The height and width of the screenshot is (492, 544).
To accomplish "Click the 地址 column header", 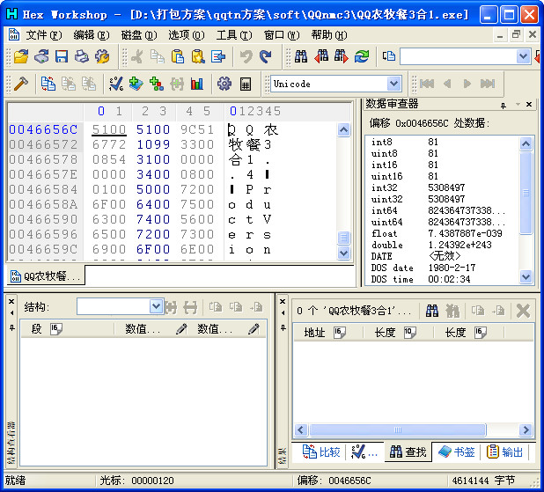I will [315, 332].
